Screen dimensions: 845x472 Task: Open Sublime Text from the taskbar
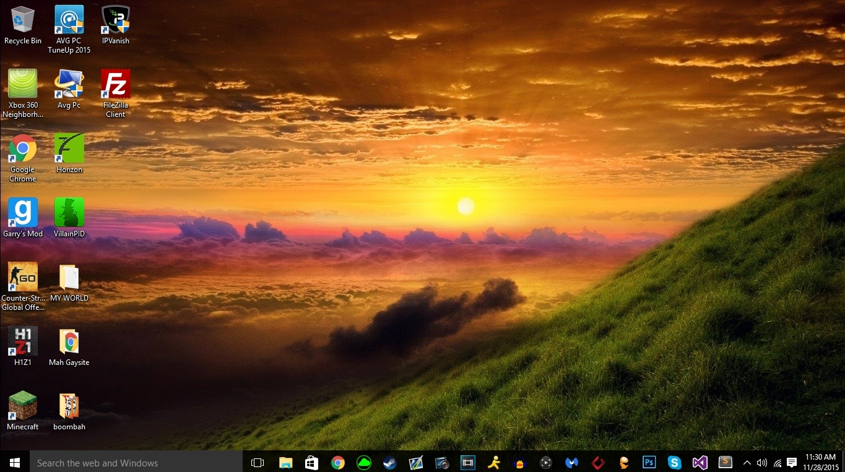pos(726,463)
